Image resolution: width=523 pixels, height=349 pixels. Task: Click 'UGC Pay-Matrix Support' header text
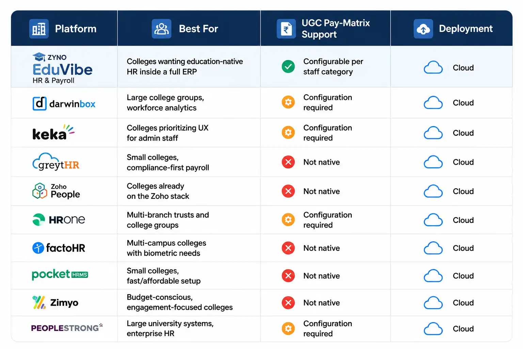(336, 29)
